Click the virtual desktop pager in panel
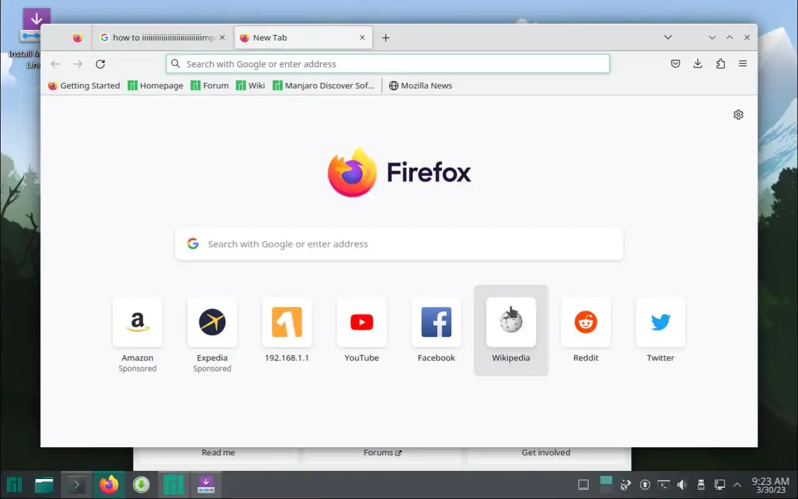The height and width of the screenshot is (499, 798). 606,485
